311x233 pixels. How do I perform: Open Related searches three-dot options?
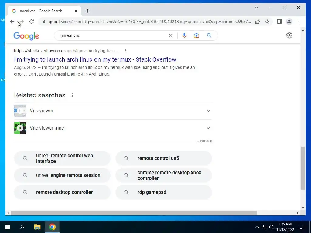72,95
